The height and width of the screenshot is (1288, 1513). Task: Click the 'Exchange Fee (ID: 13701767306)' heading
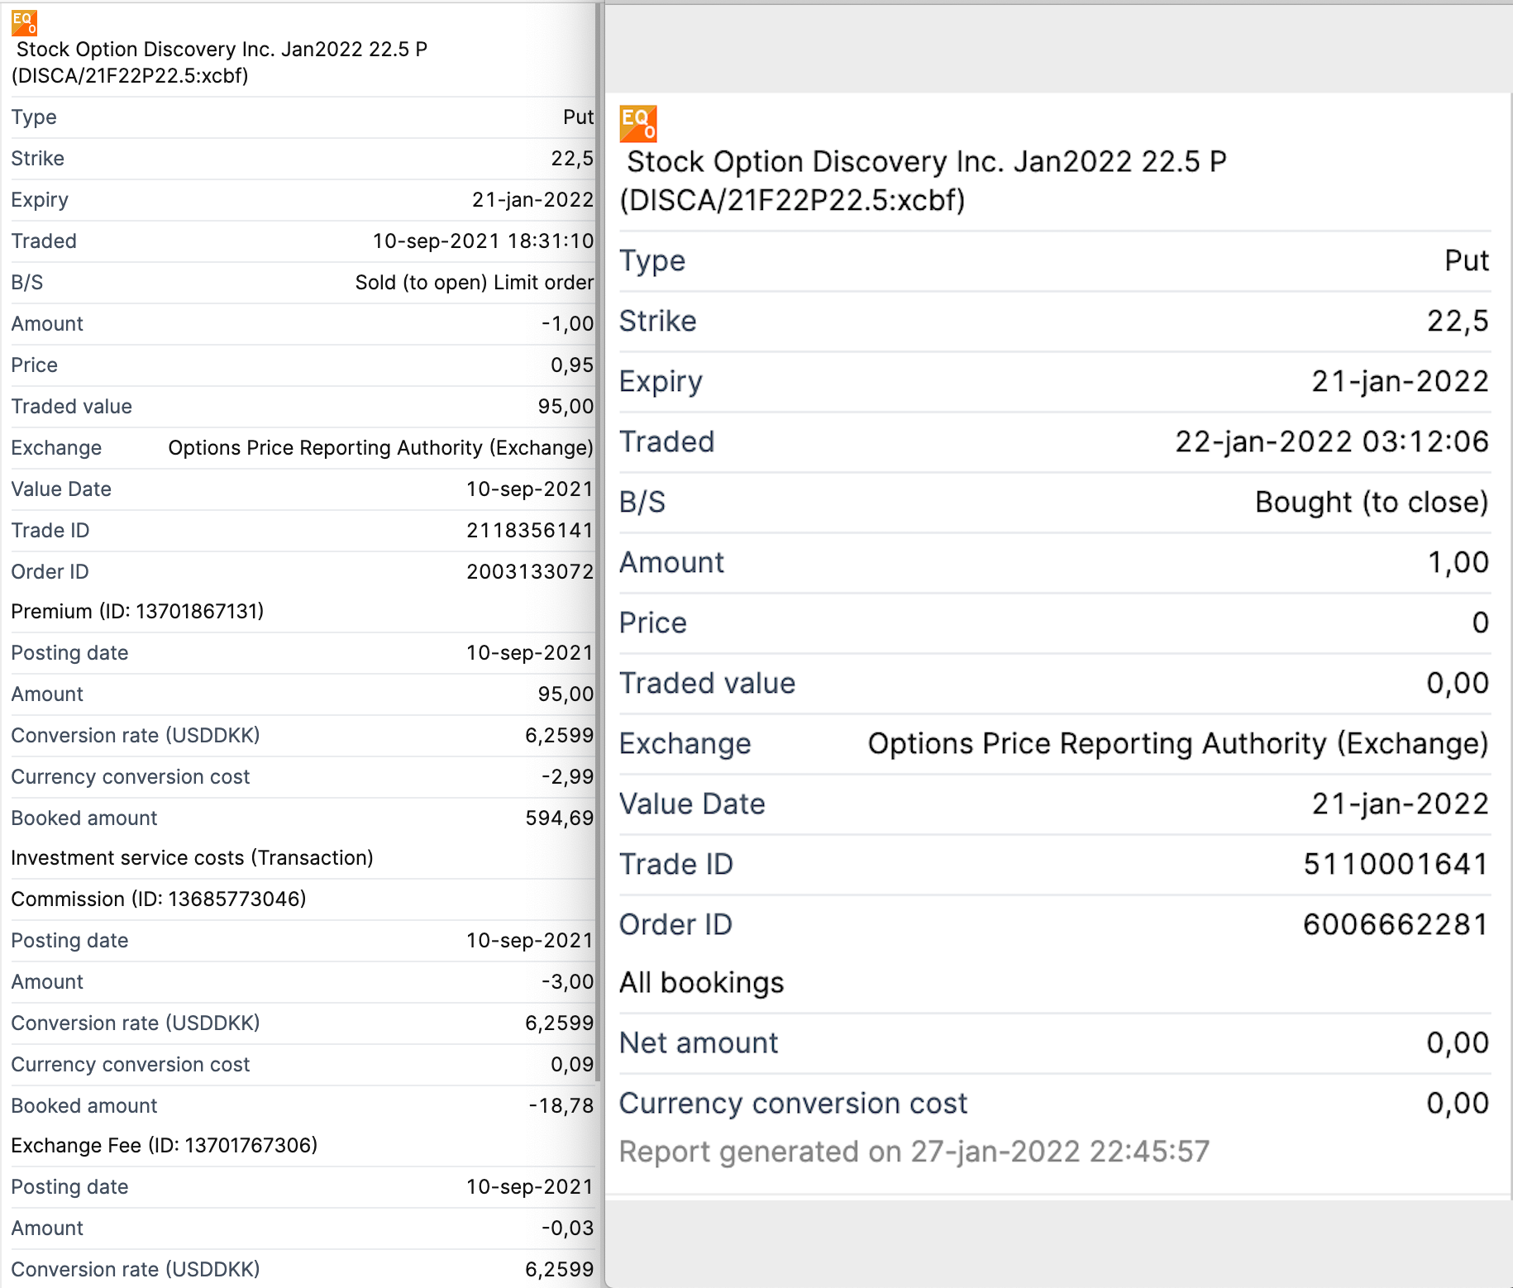click(165, 1146)
